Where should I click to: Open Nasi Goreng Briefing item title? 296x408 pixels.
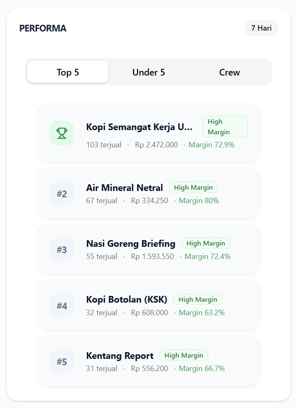[131, 243]
